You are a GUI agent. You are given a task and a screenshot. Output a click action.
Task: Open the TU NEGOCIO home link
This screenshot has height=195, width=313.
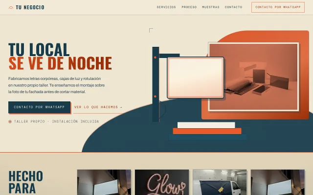pos(26,7)
